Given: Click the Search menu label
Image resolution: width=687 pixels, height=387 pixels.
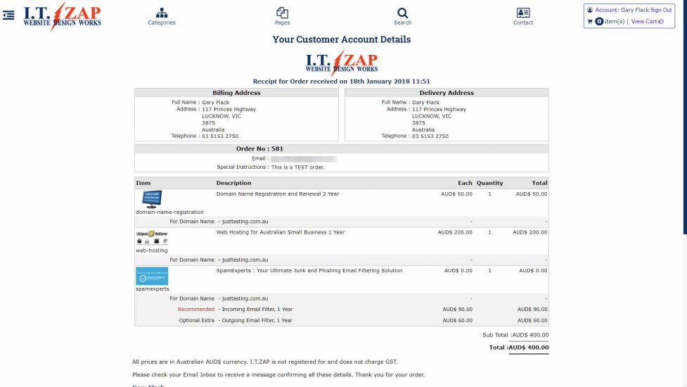Looking at the screenshot, I should tap(402, 23).
